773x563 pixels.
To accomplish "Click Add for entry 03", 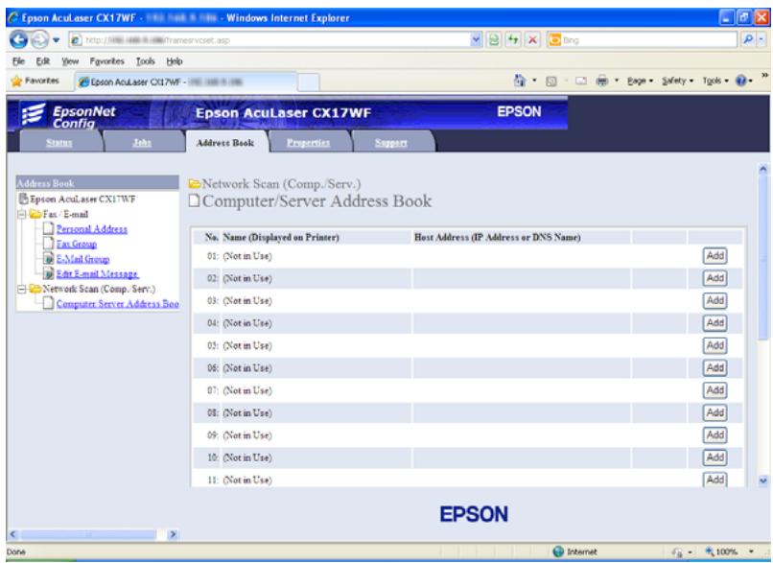I will (714, 301).
